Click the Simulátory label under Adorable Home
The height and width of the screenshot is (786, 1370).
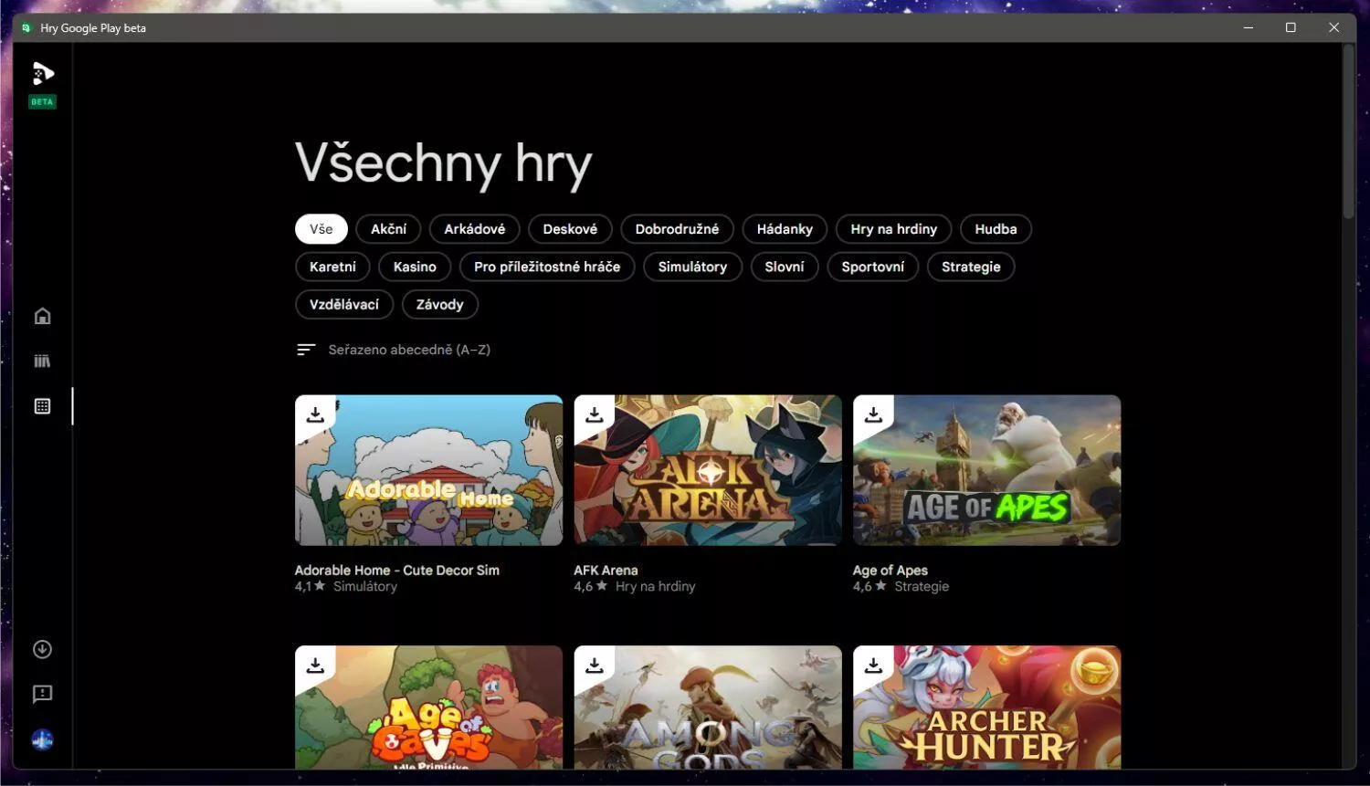coord(365,586)
